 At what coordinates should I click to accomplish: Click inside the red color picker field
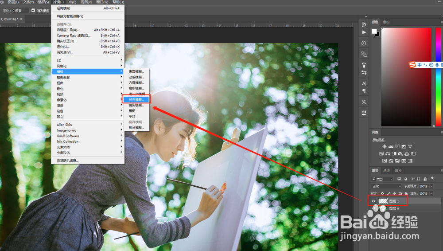(406, 77)
